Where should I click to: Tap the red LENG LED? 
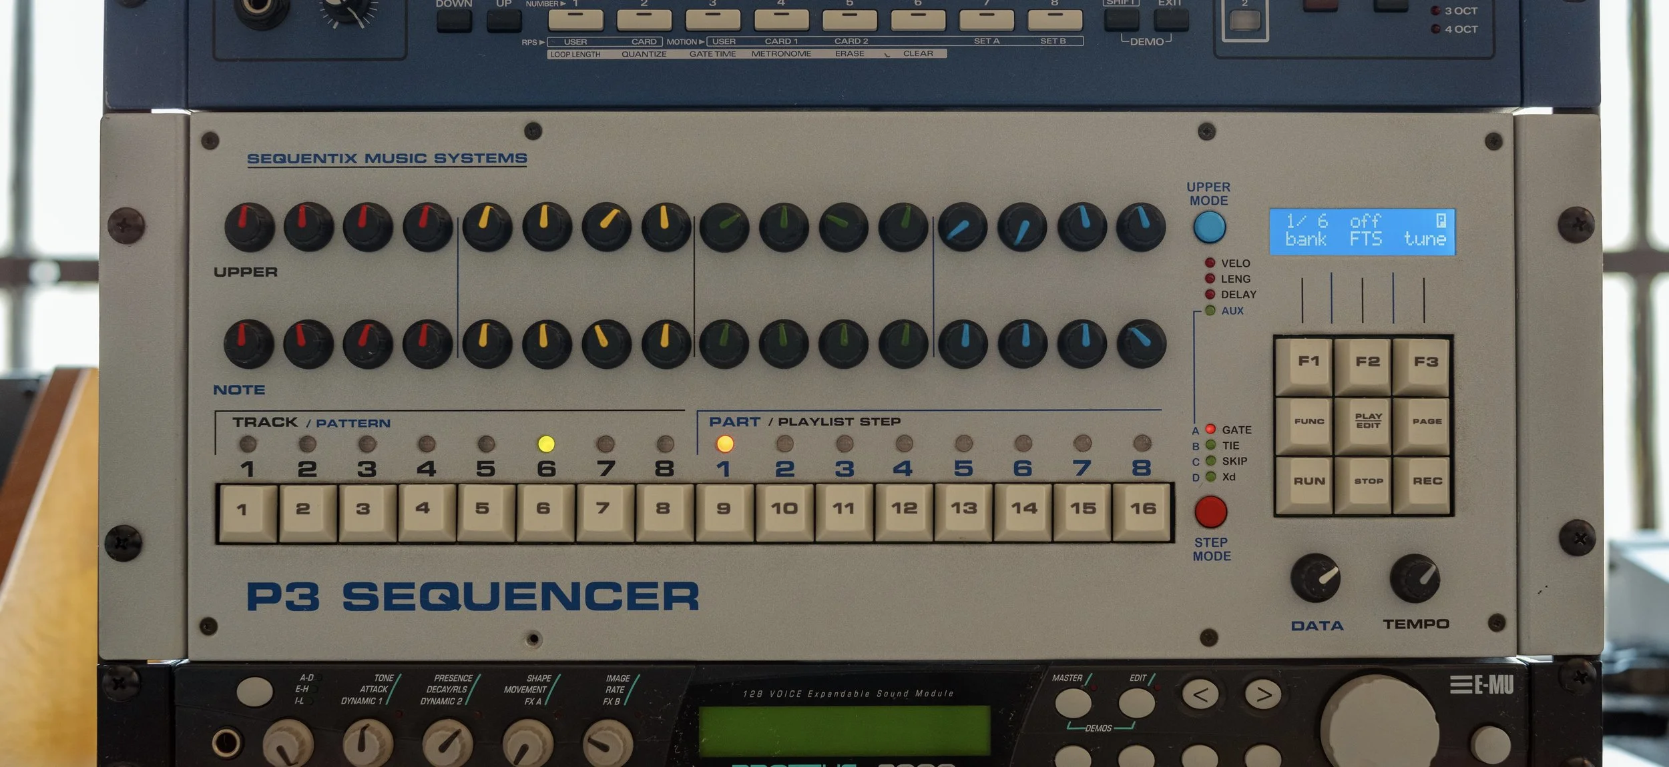(1210, 278)
